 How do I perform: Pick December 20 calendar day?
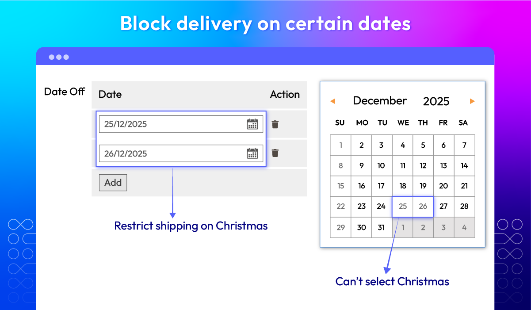pos(443,186)
